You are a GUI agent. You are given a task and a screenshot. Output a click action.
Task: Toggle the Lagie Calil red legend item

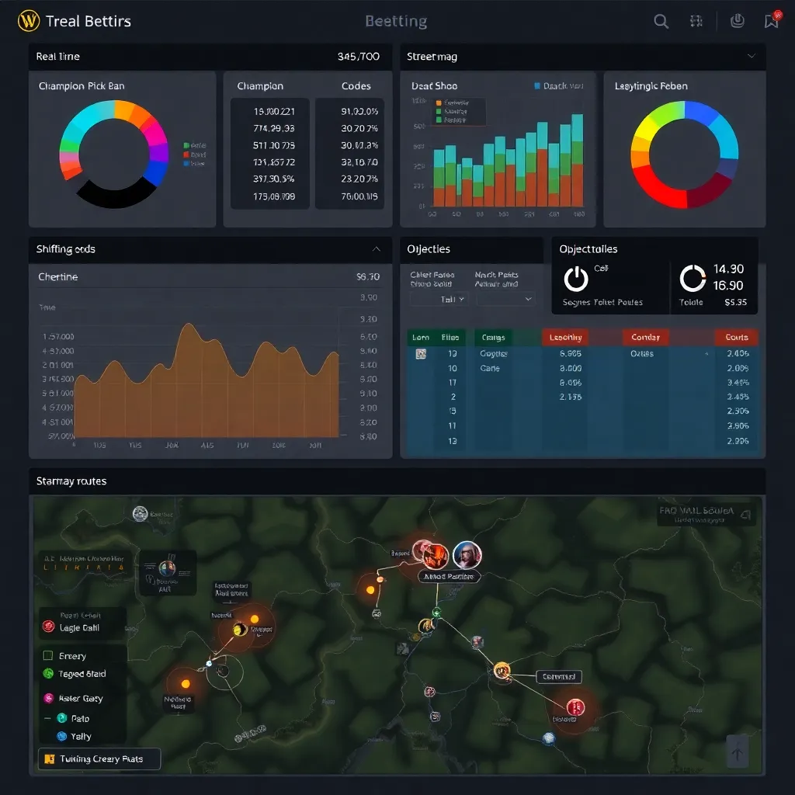[x=48, y=627]
